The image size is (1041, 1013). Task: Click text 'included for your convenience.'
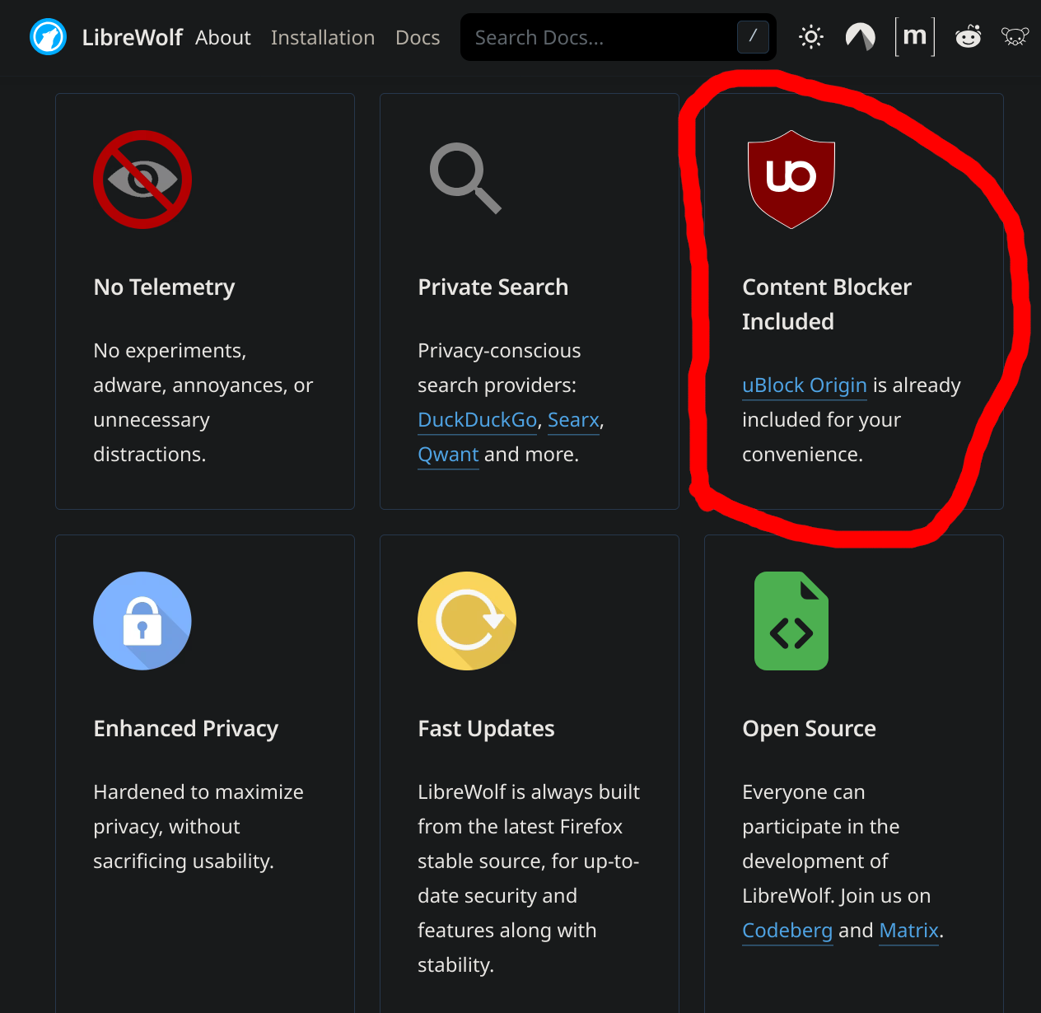pos(822,437)
